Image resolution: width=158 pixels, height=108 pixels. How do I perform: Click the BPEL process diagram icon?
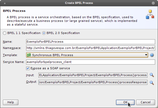click(x=150, y=14)
